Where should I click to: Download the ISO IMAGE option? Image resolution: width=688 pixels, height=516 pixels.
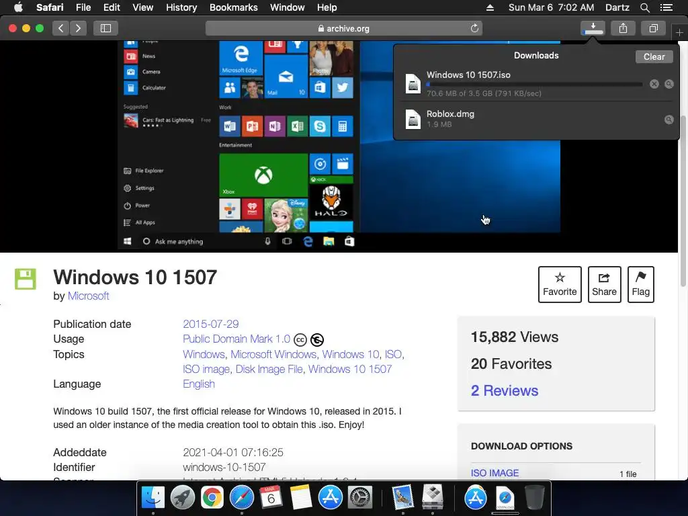pyautogui.click(x=494, y=473)
